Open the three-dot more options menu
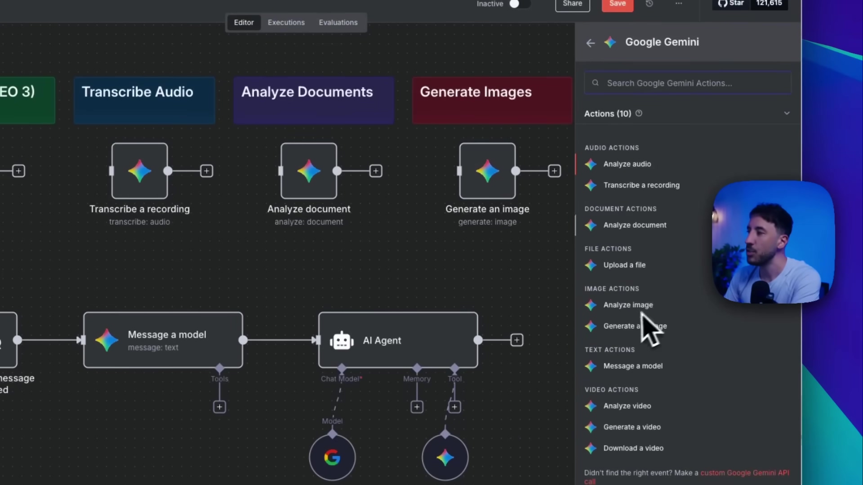 pyautogui.click(x=679, y=4)
